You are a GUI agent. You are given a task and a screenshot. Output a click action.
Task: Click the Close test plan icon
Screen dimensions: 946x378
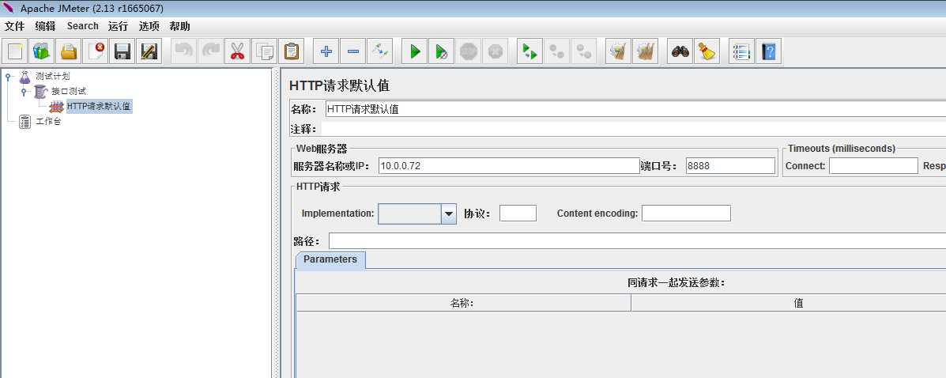[x=96, y=51]
